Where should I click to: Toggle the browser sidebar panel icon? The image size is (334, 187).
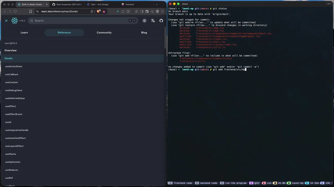click(x=142, y=11)
